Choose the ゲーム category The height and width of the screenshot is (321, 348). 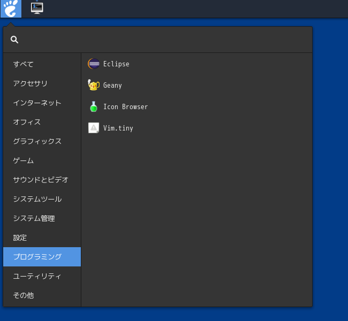[x=42, y=160]
